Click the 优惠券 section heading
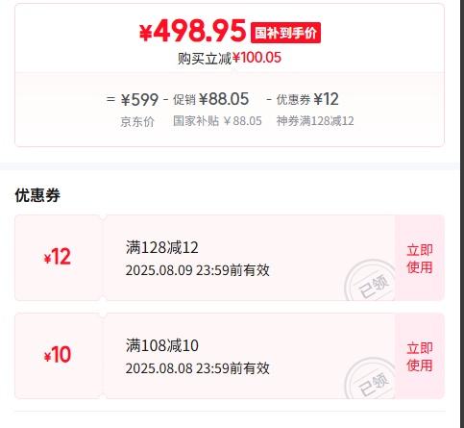This screenshot has width=464, height=428. tap(37, 195)
